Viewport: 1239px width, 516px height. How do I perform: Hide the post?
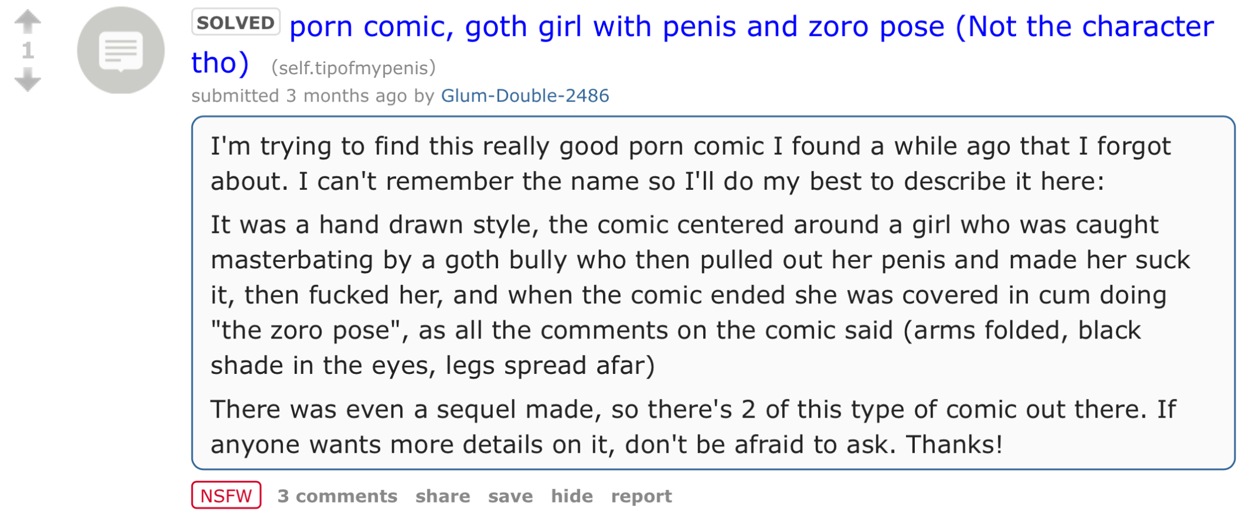571,496
